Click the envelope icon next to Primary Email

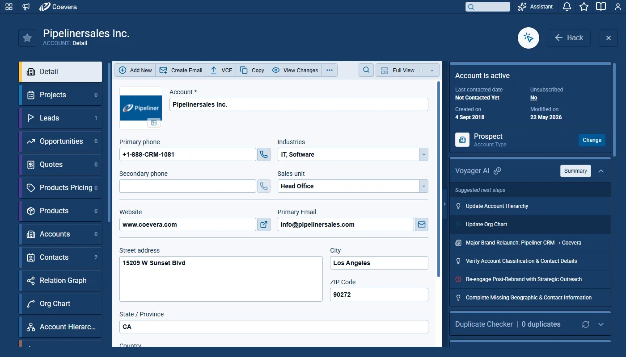(422, 224)
